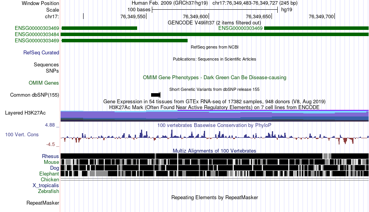Click the Zebrafish alignment label
The image size is (369, 212).
49,191
